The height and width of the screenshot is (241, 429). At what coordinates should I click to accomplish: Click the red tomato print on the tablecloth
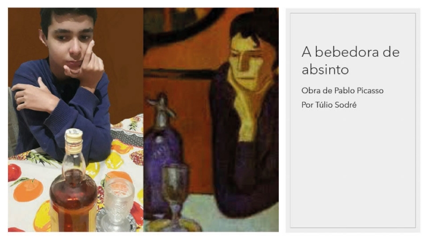[x=14, y=172]
